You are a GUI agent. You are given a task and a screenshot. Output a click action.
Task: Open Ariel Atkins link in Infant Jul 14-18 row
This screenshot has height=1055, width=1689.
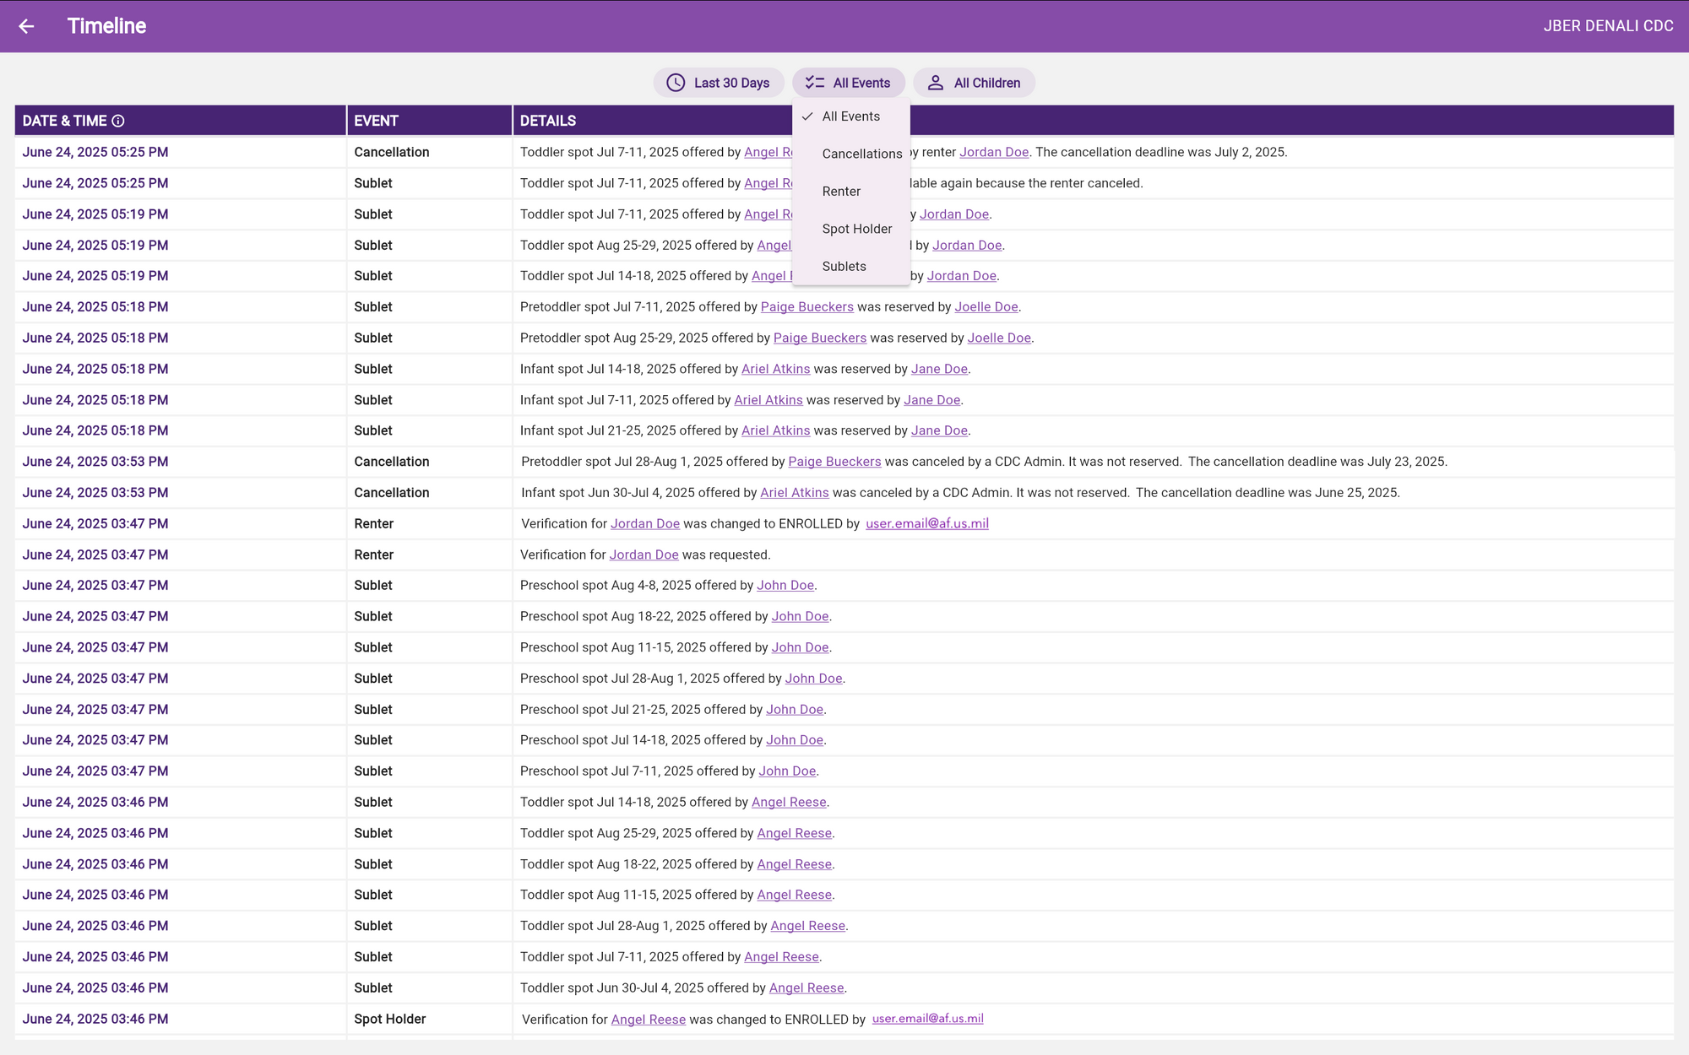[x=775, y=369]
